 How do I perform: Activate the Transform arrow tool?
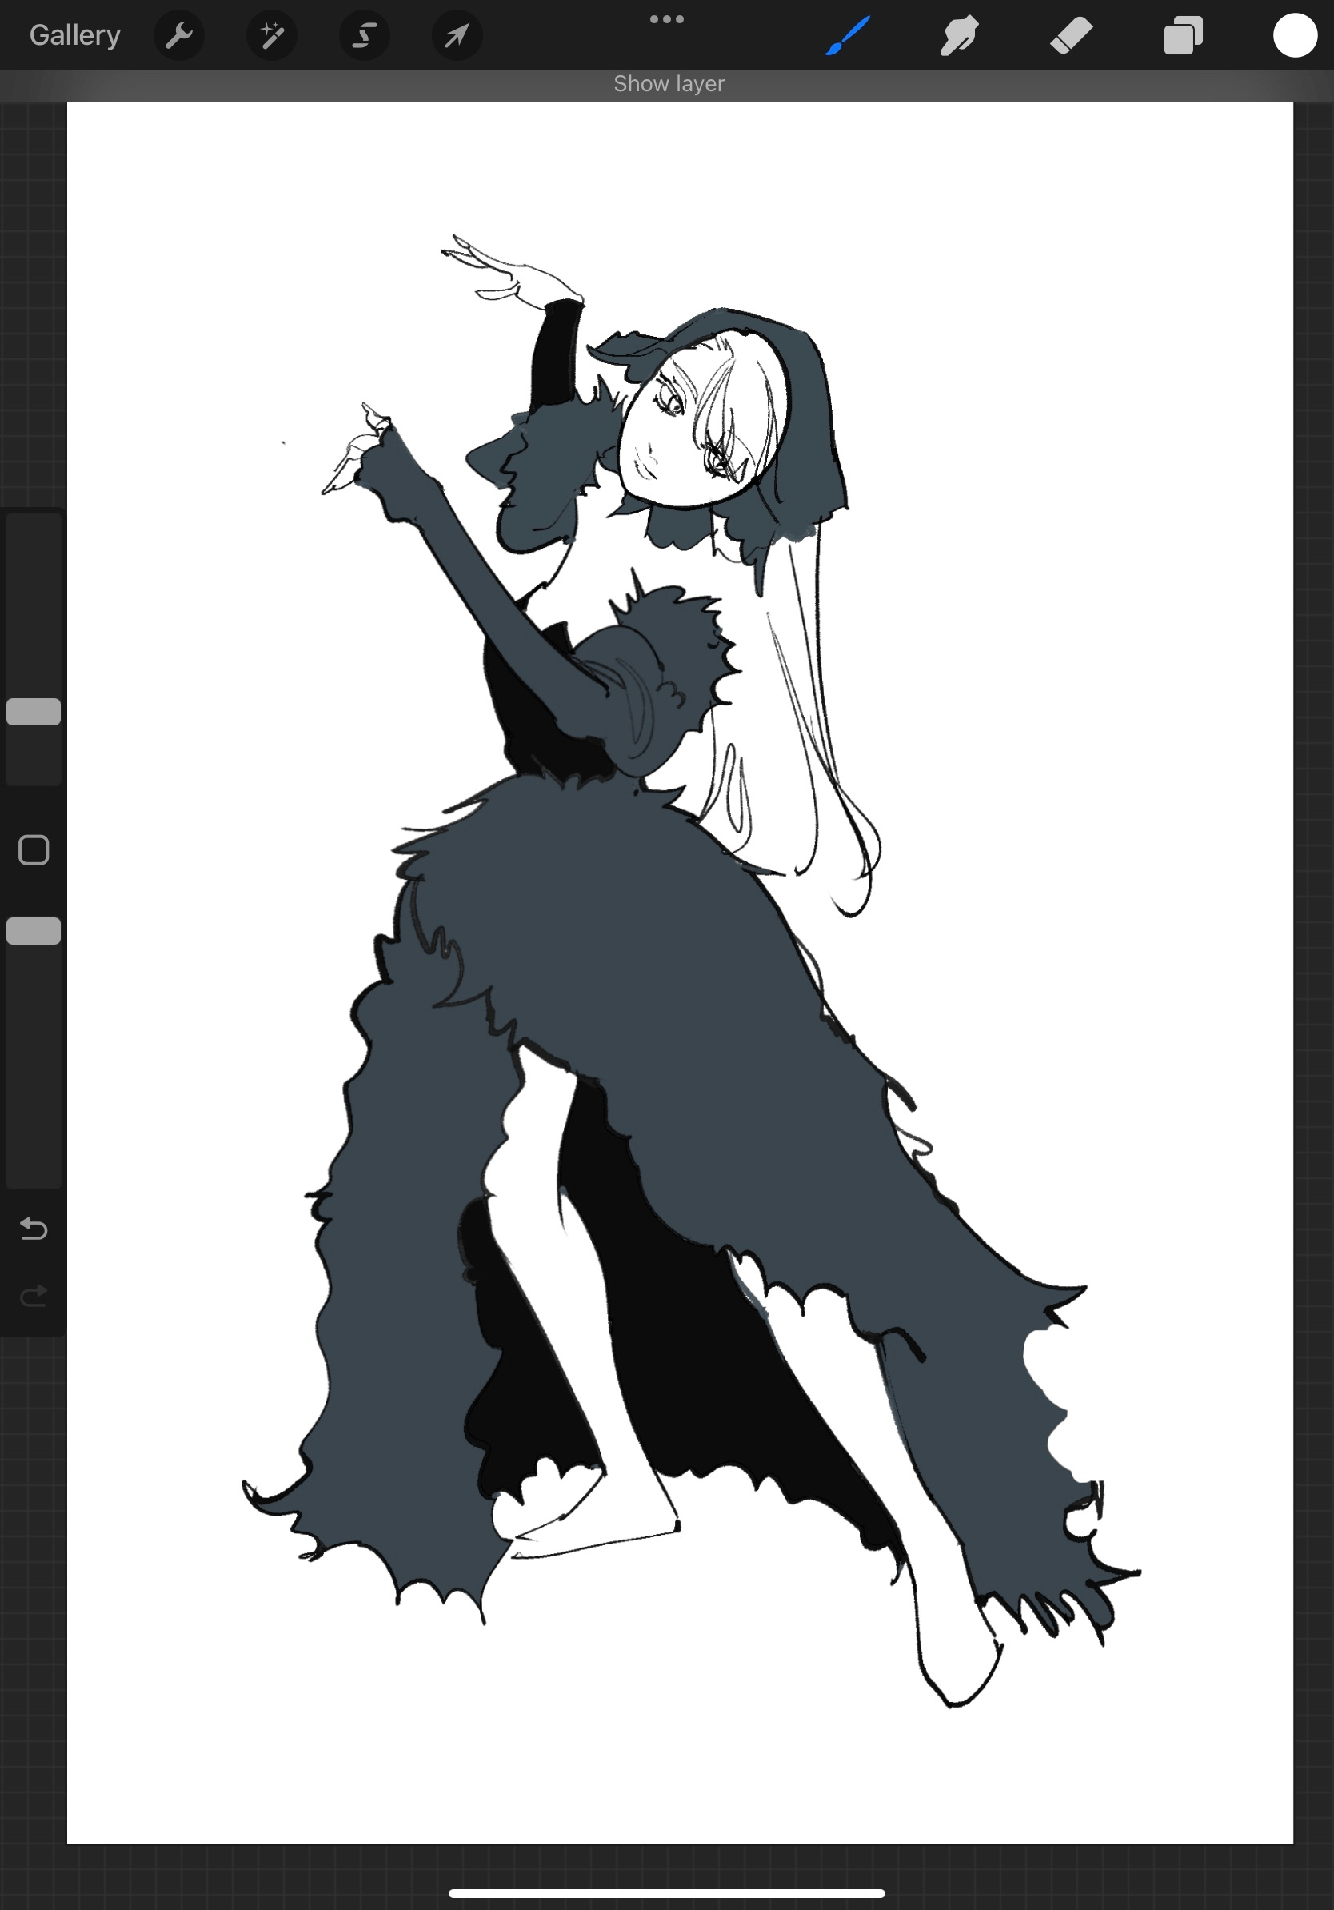(457, 35)
